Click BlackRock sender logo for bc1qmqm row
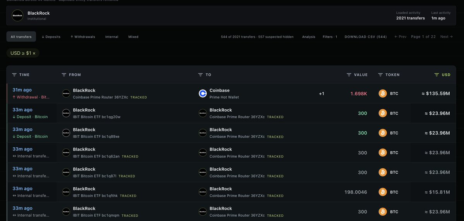The image size is (464, 221). 66,212
